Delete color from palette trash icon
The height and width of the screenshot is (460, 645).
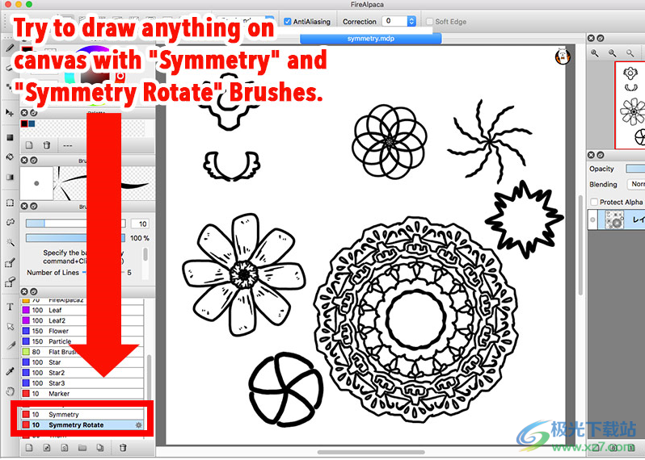coord(47,145)
